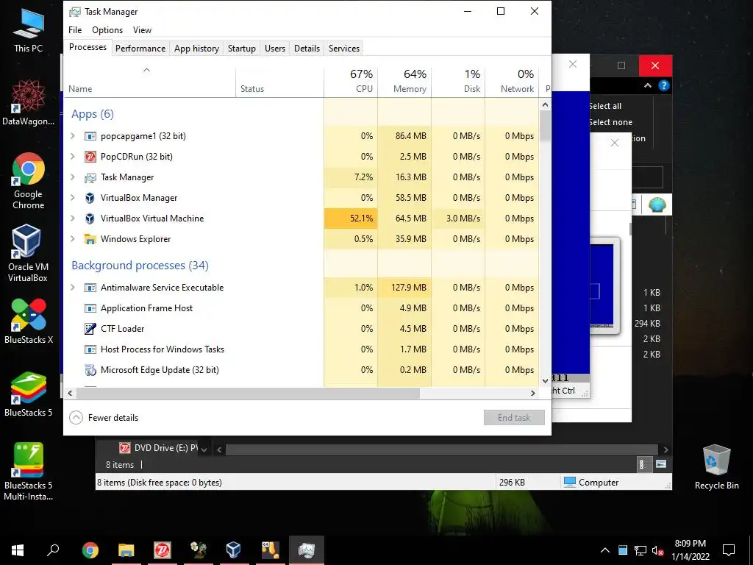Click the Antimalware Service Executable icon
Screen dimensions: 753x565
[x=90, y=288]
